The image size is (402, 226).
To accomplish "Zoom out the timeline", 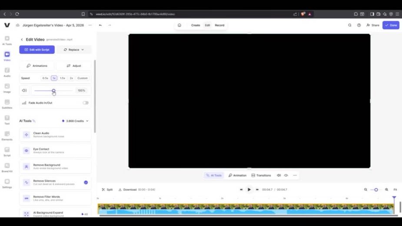I will (x=365, y=189).
